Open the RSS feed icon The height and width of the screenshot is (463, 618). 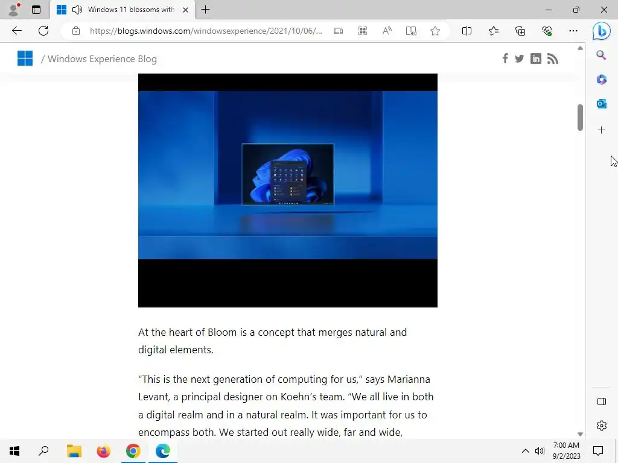click(x=553, y=58)
